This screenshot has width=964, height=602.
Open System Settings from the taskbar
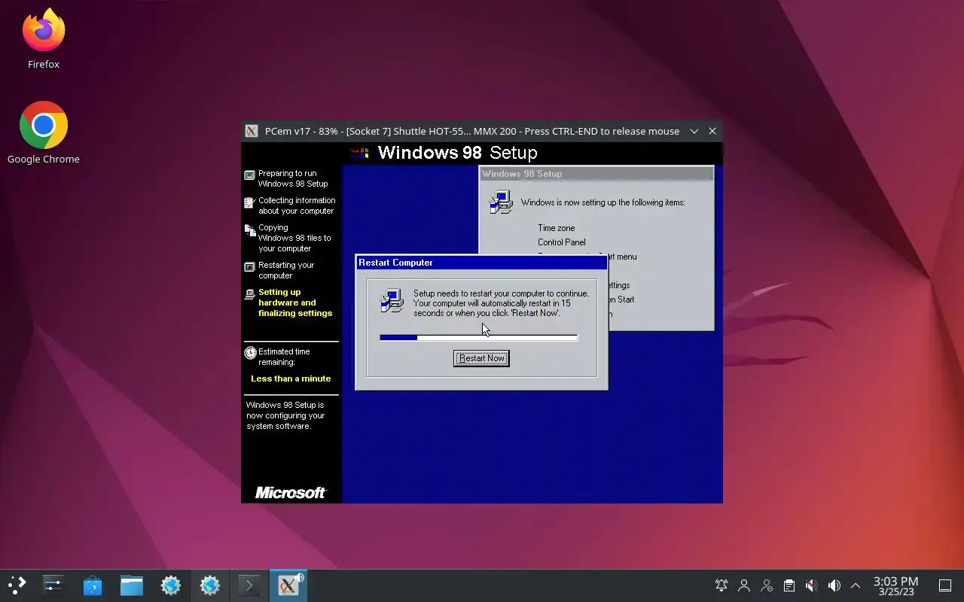click(53, 585)
